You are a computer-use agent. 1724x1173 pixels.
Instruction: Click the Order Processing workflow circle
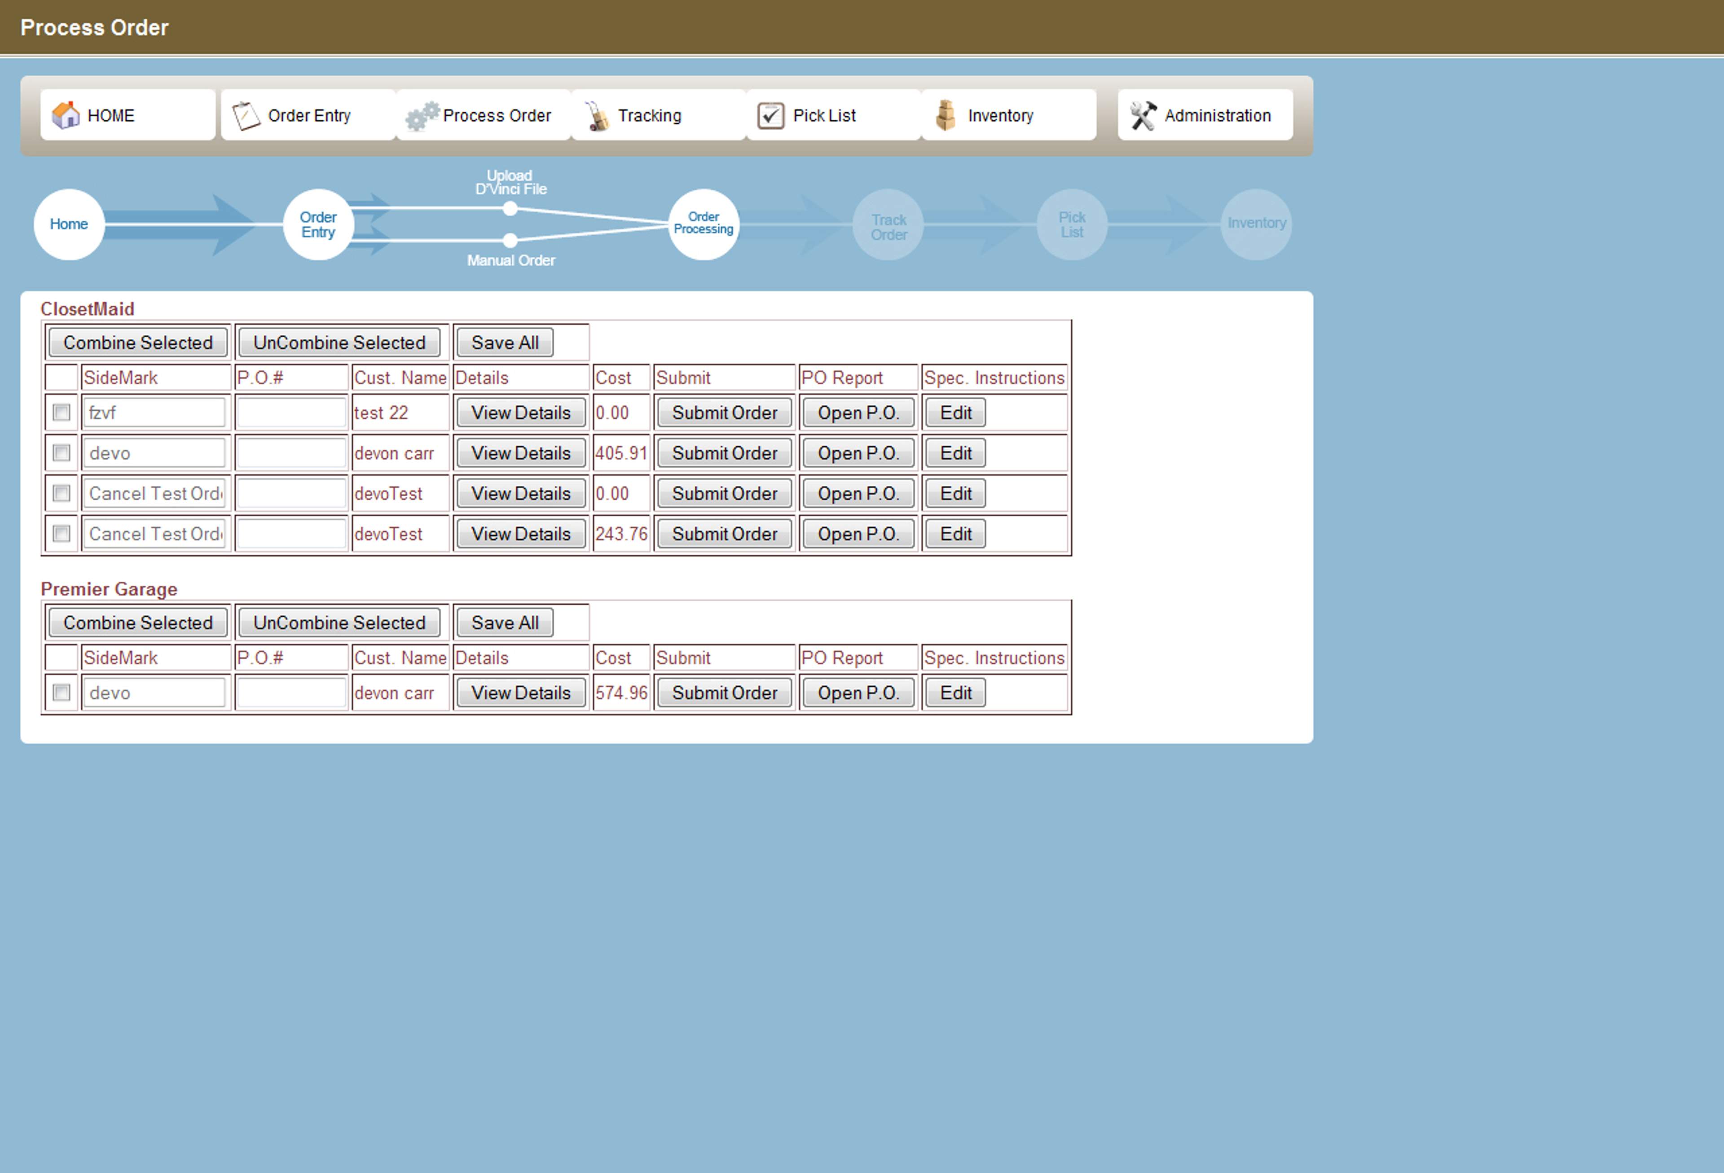coord(703,223)
